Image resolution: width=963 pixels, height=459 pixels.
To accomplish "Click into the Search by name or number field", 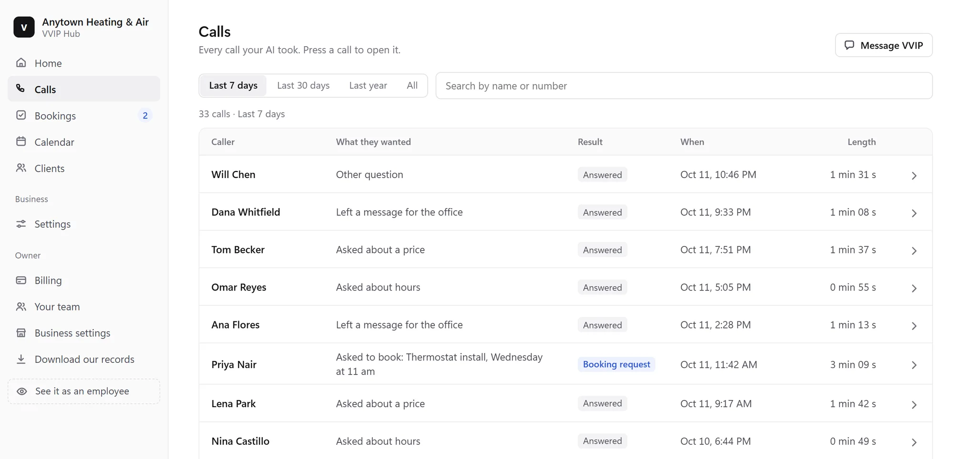I will pos(684,86).
